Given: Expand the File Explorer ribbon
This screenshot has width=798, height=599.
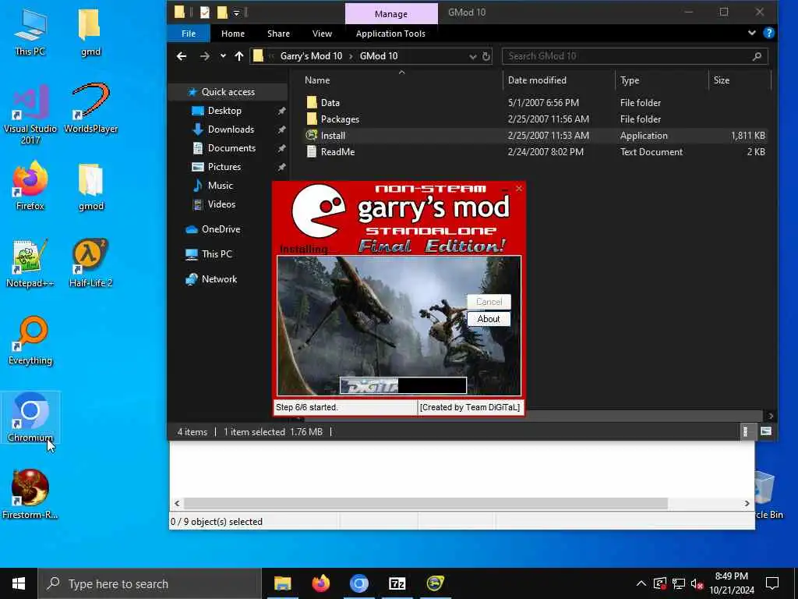Looking at the screenshot, I should 751,33.
